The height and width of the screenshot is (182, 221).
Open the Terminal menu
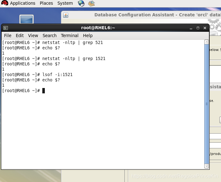70,36
